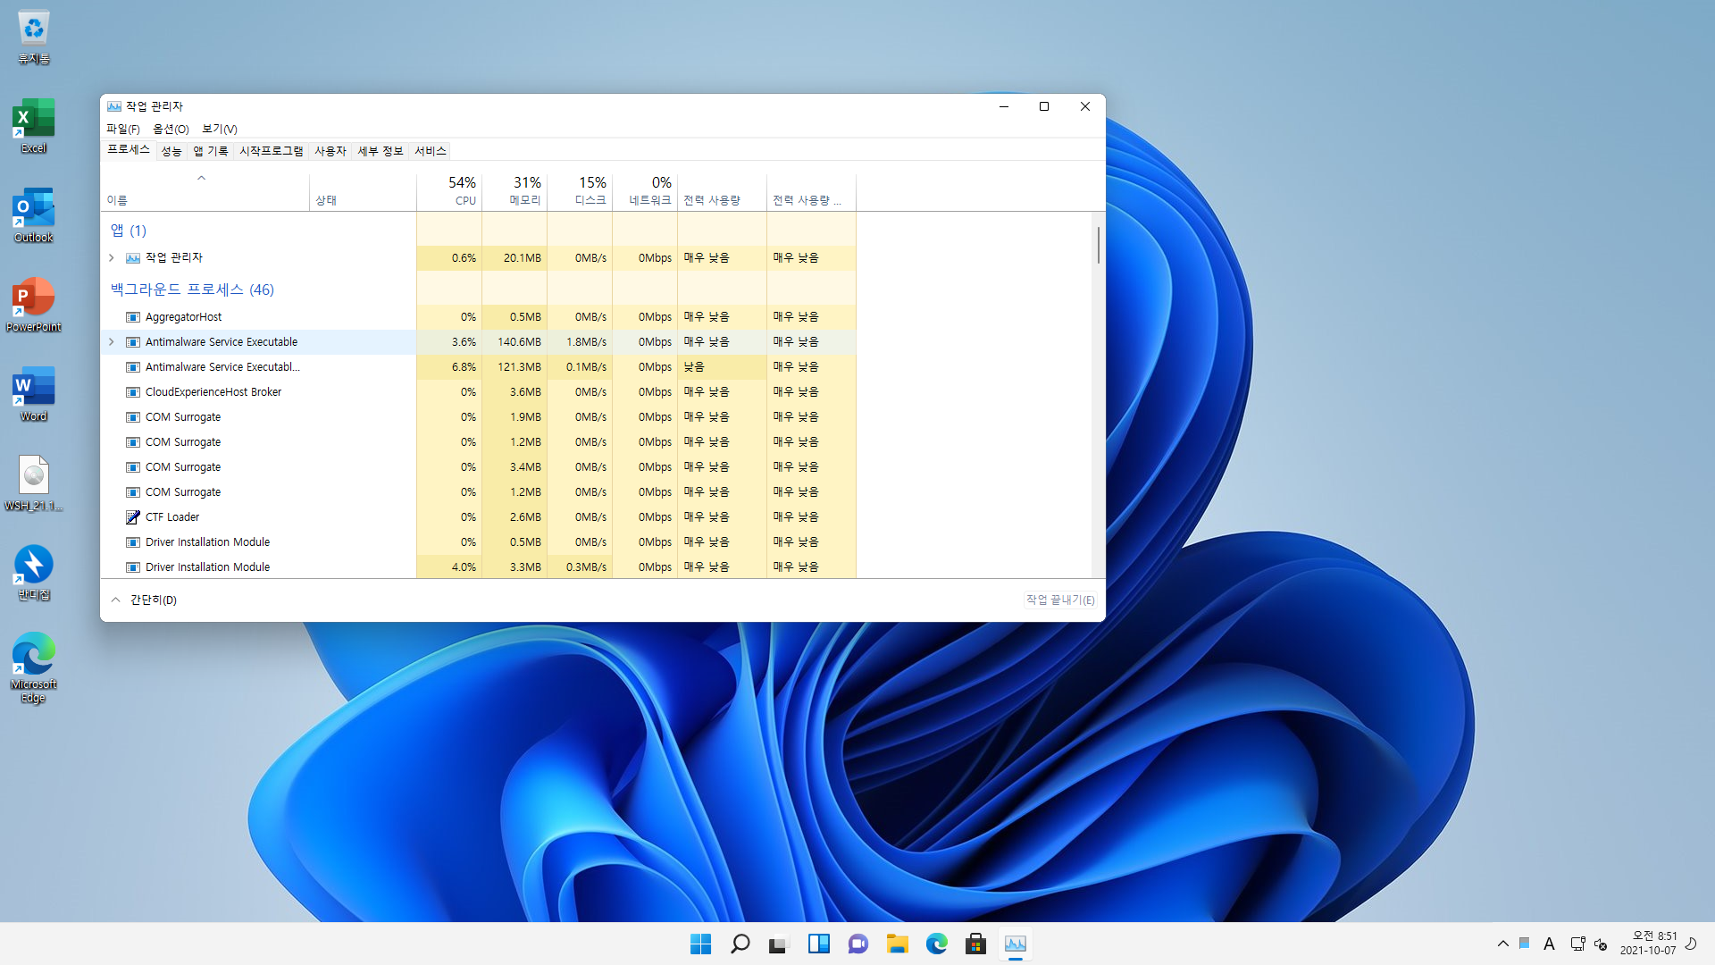Select COM Surrogate with 3.4MB memory
Screen dimensions: 1715x965
point(478,467)
